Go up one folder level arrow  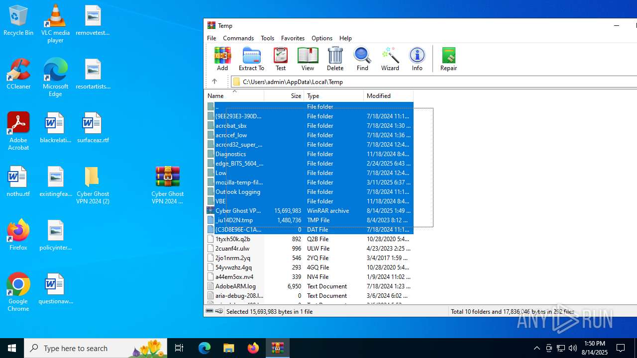[214, 82]
